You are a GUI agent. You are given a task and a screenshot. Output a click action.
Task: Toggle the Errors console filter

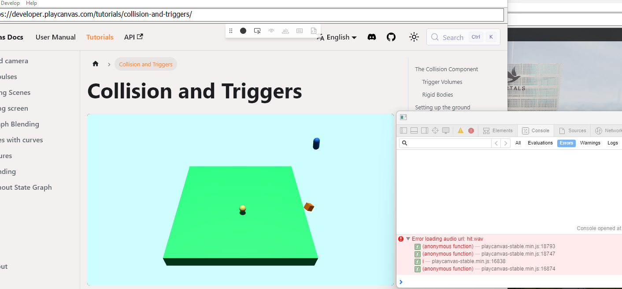(566, 143)
